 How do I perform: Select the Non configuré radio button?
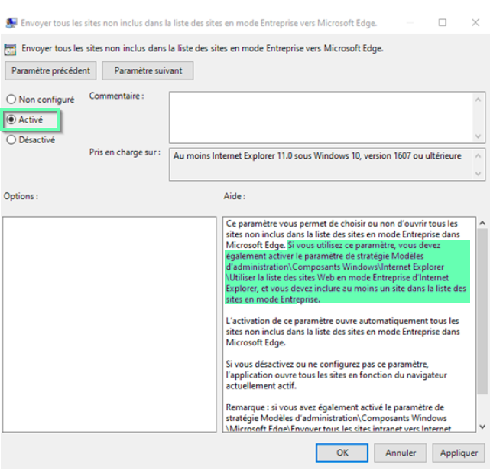coord(11,100)
